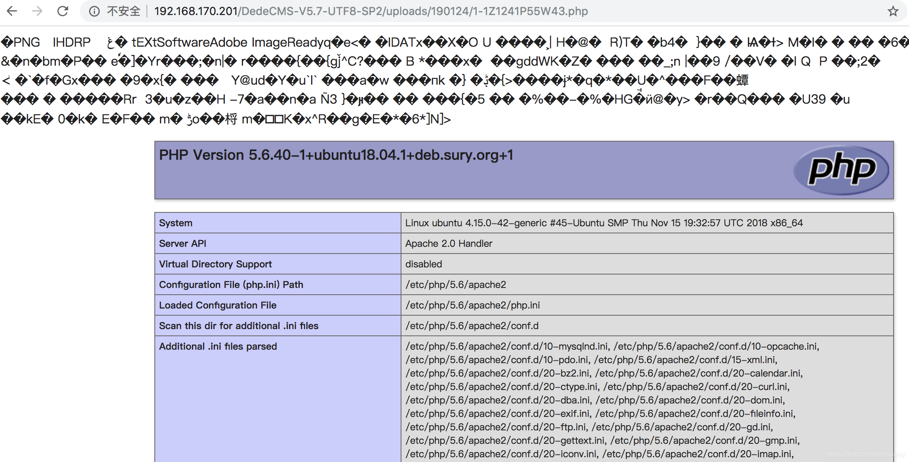Click the Server API label
The height and width of the screenshot is (462, 909).
click(x=183, y=244)
